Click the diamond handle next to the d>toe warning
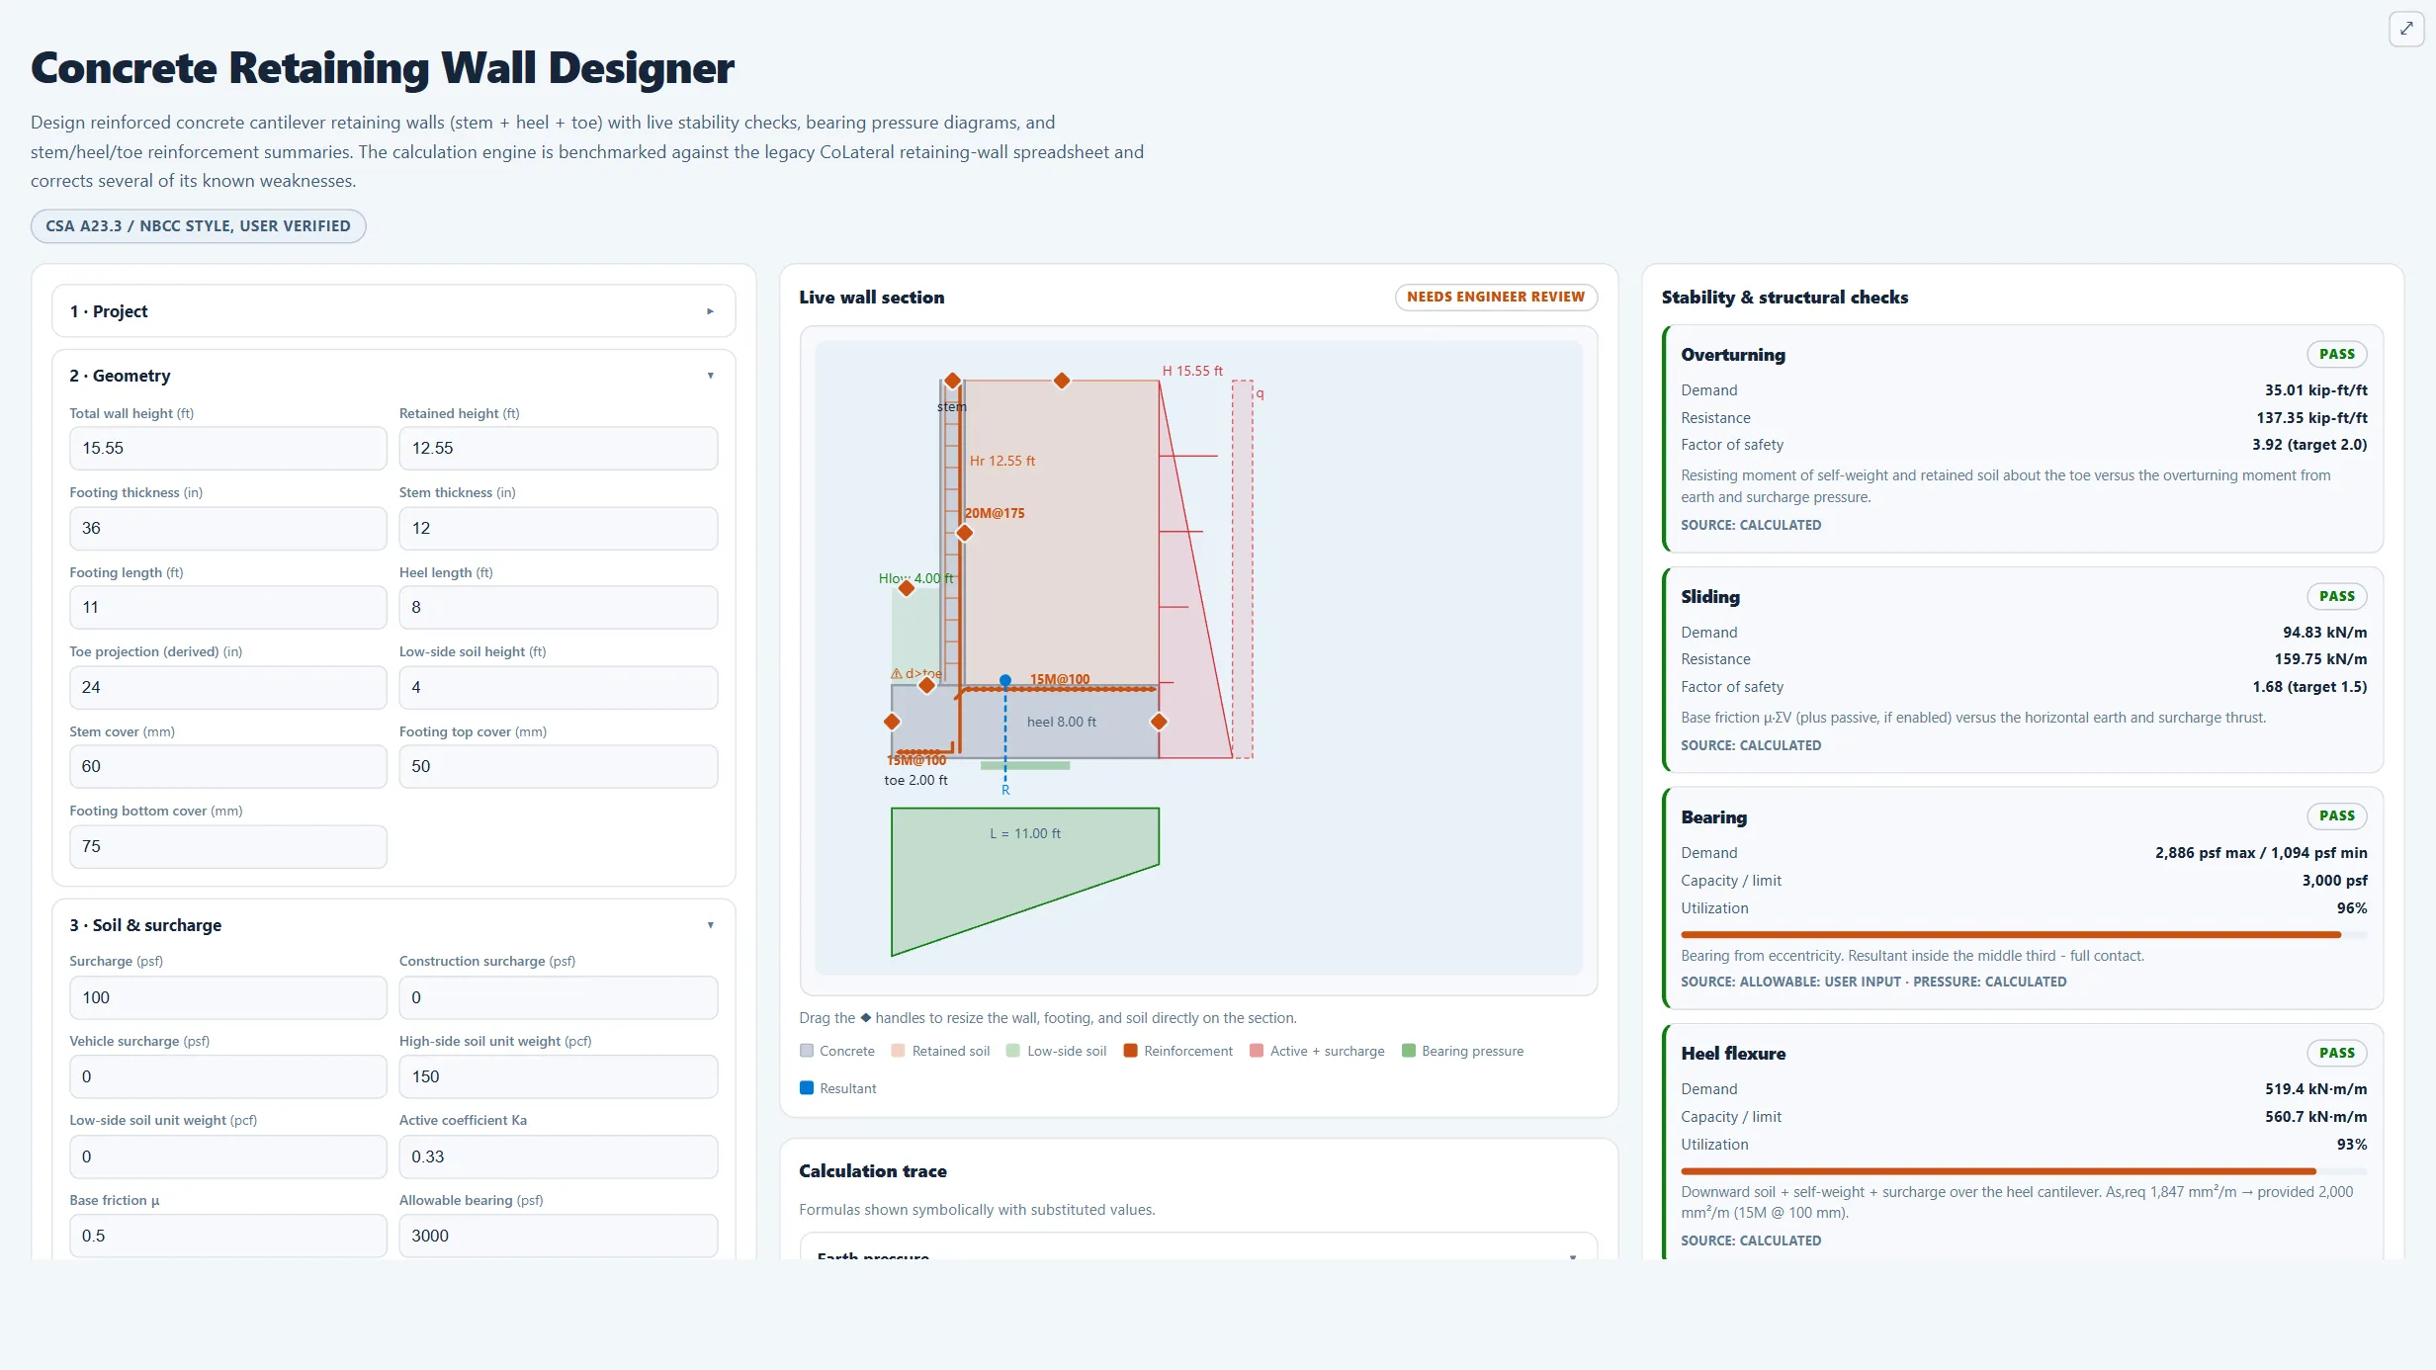The height and width of the screenshot is (1370, 2436). tap(927, 685)
